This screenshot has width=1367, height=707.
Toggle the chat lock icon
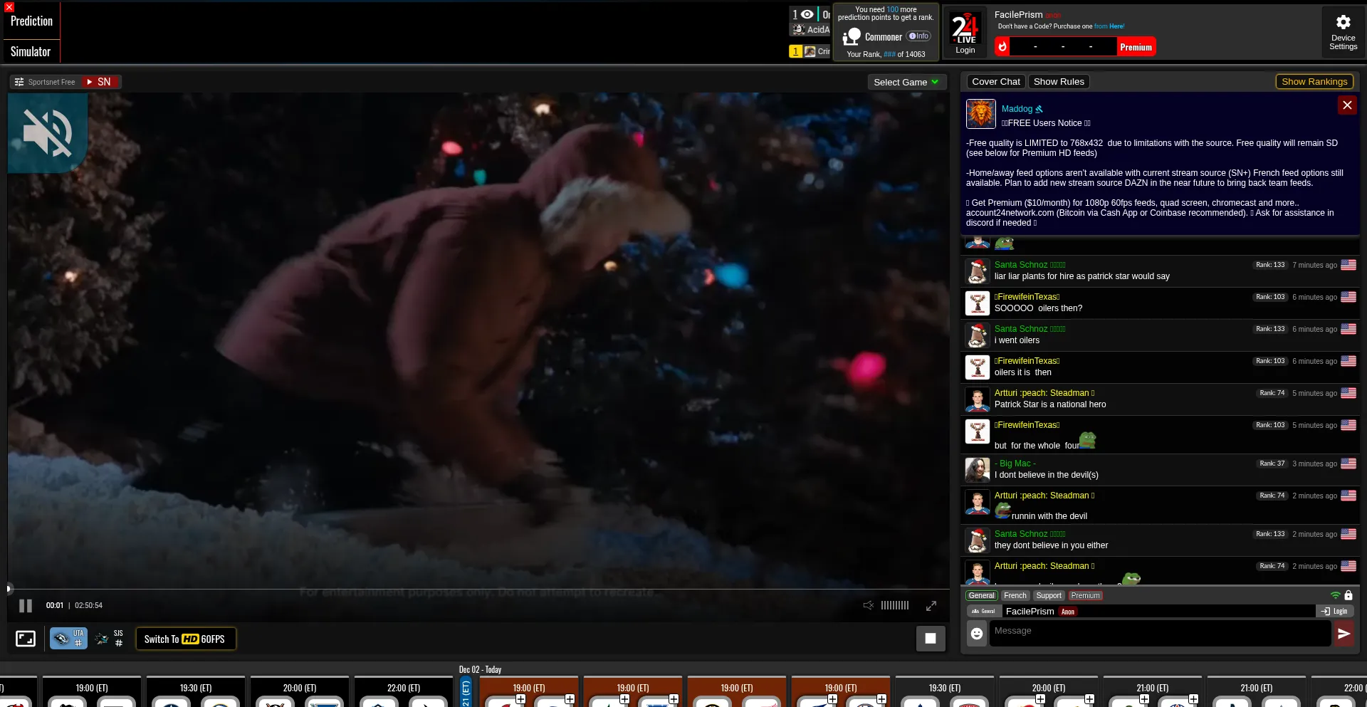click(1348, 595)
